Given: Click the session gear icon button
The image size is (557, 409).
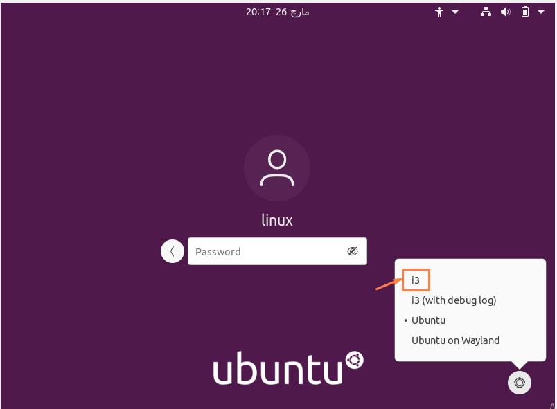Looking at the screenshot, I should (520, 383).
